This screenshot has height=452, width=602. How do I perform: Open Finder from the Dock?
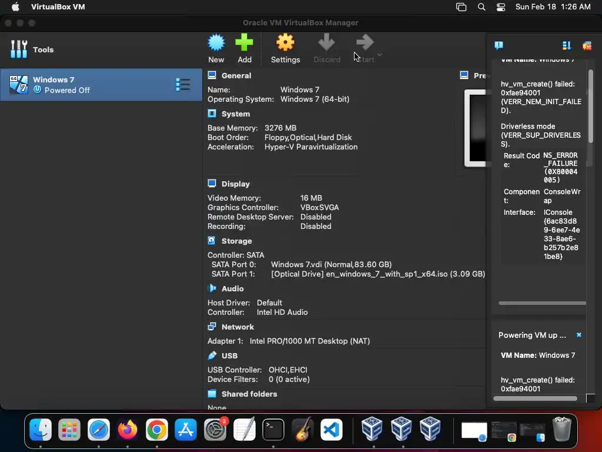pos(41,430)
